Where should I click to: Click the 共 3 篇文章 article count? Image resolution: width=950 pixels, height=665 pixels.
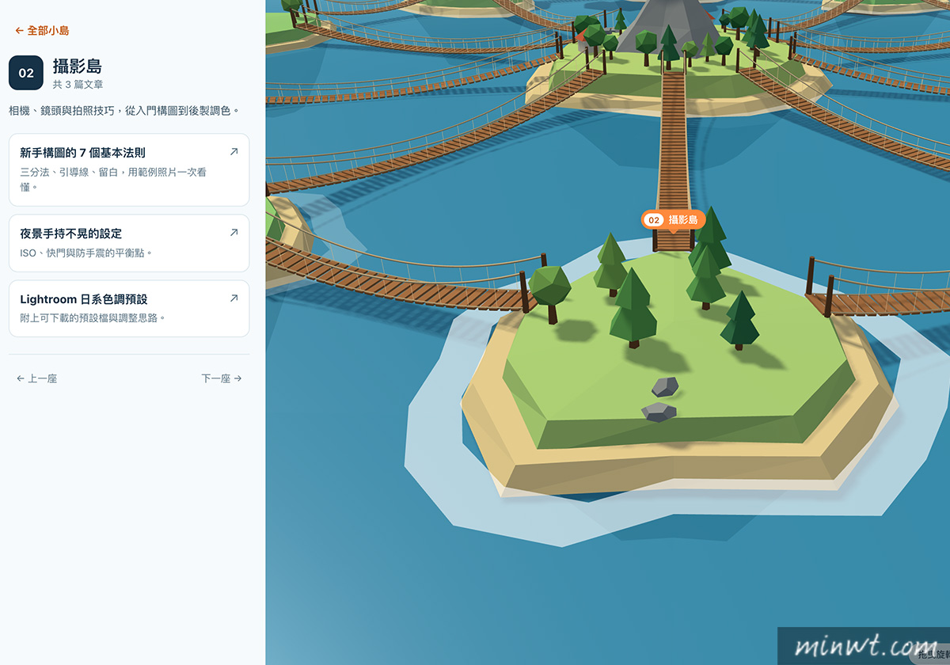[x=78, y=85]
